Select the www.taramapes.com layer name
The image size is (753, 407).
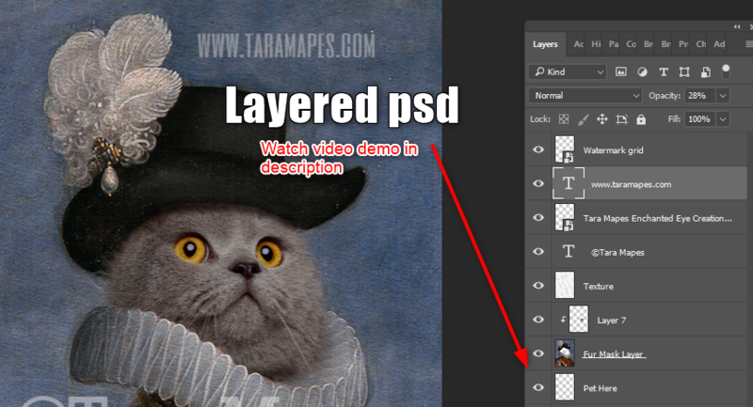tap(631, 184)
